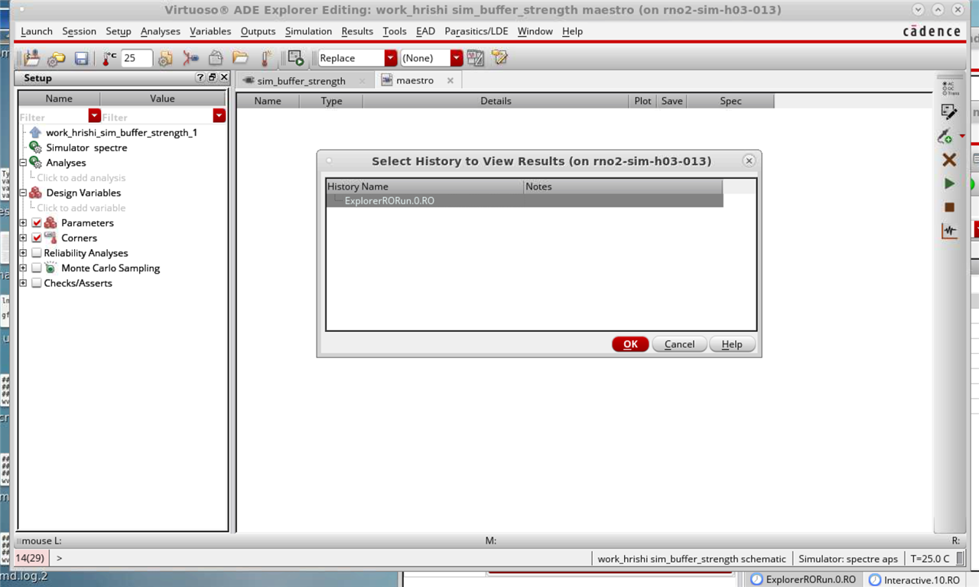Image resolution: width=979 pixels, height=587 pixels.
Task: Select the ExplorerRORun.0.RO history row
Action: click(x=525, y=200)
